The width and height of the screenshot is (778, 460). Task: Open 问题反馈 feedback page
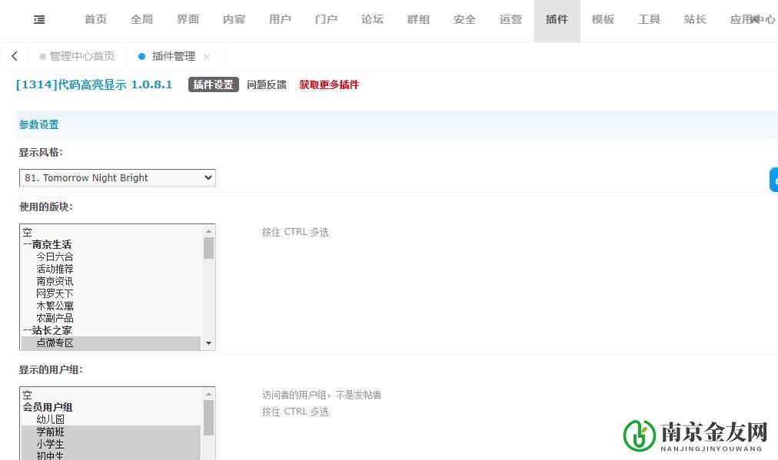(x=266, y=85)
